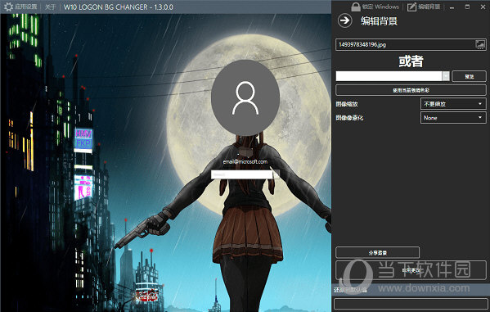Screen dimensions: 490x312
Task: Click the 编辑背景 panel heading text
Action: pyautogui.click(x=379, y=21)
